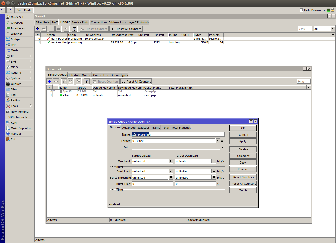Click the disable X icon in Firewall toolbar
Image resolution: width=336 pixels, height=243 pixels.
click(x=58, y=29)
